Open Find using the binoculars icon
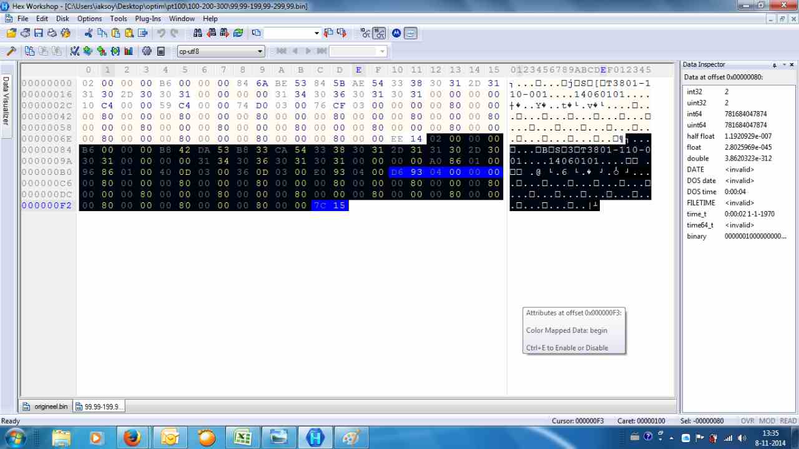This screenshot has width=799, height=449. [197, 33]
